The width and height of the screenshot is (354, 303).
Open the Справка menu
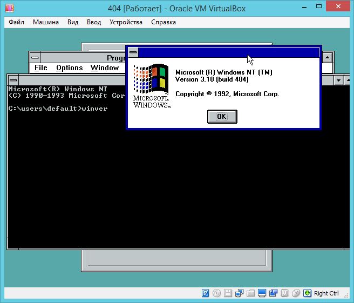[x=164, y=22]
